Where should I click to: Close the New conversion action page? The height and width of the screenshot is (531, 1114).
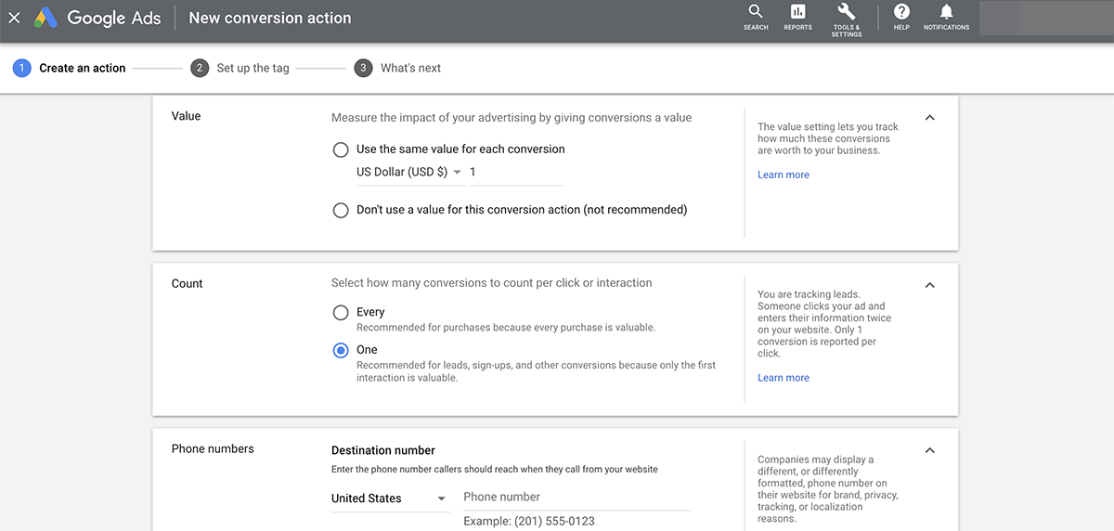point(14,18)
